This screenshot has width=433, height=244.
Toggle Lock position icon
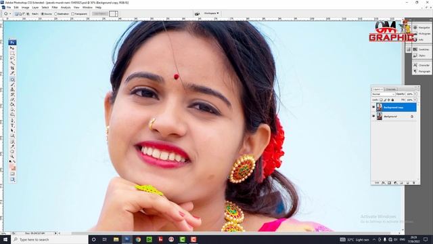pyautogui.click(x=388, y=100)
